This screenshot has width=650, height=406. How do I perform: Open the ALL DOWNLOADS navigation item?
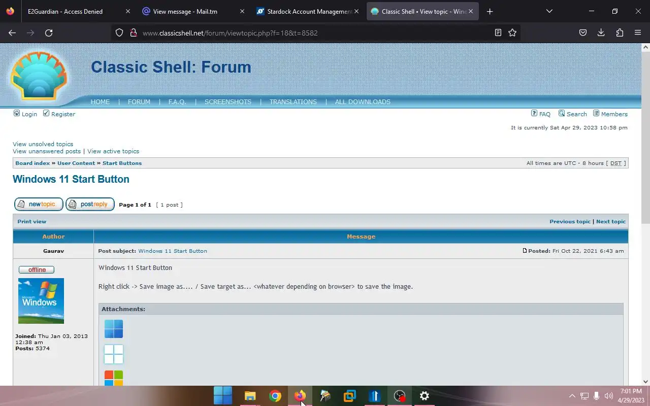(x=363, y=101)
